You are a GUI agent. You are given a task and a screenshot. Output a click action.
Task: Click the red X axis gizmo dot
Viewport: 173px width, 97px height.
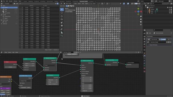click(x=141, y=11)
